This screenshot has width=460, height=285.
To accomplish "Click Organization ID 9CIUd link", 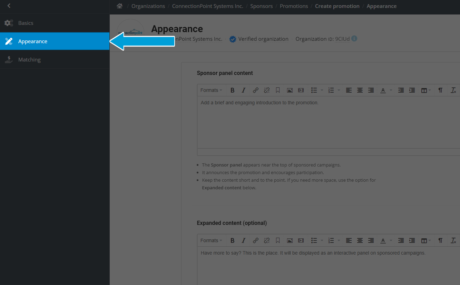I will (342, 39).
